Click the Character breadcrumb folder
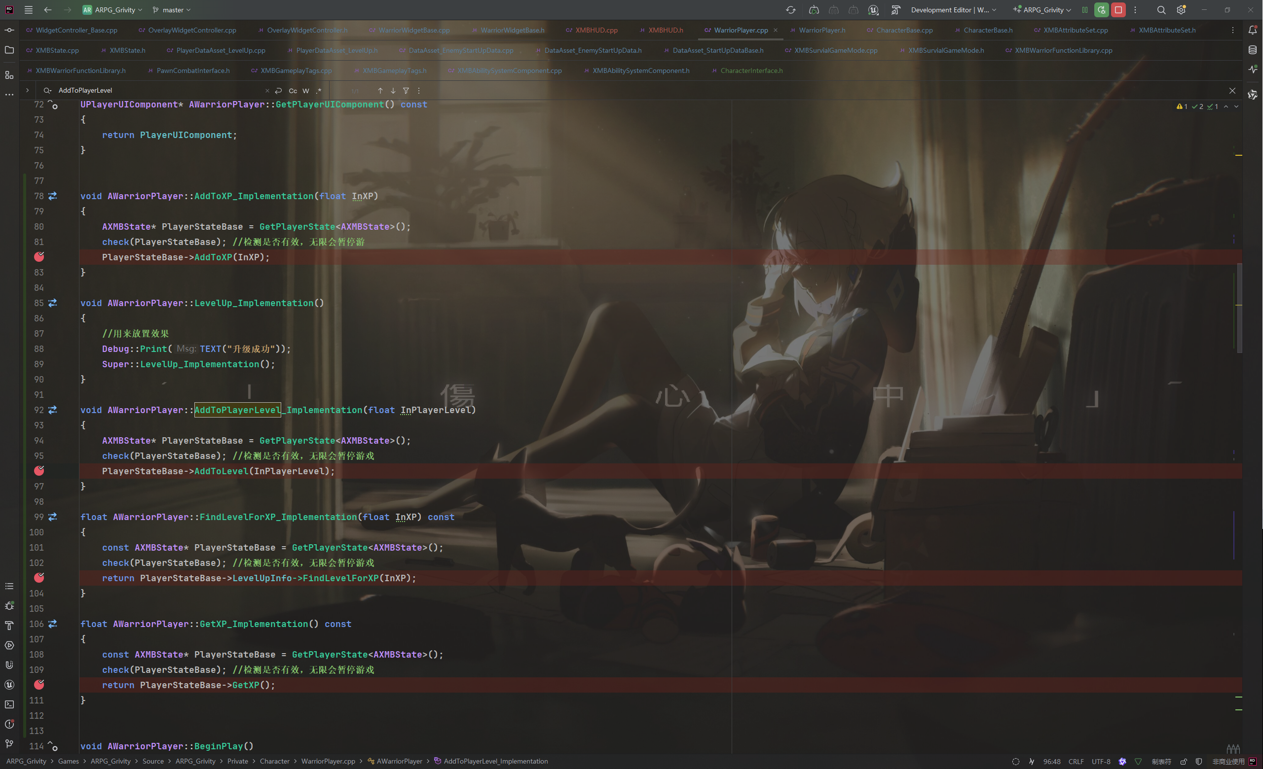 (275, 761)
